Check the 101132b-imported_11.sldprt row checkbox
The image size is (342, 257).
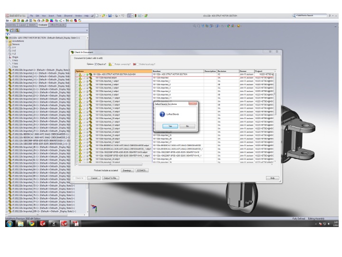[77, 98]
